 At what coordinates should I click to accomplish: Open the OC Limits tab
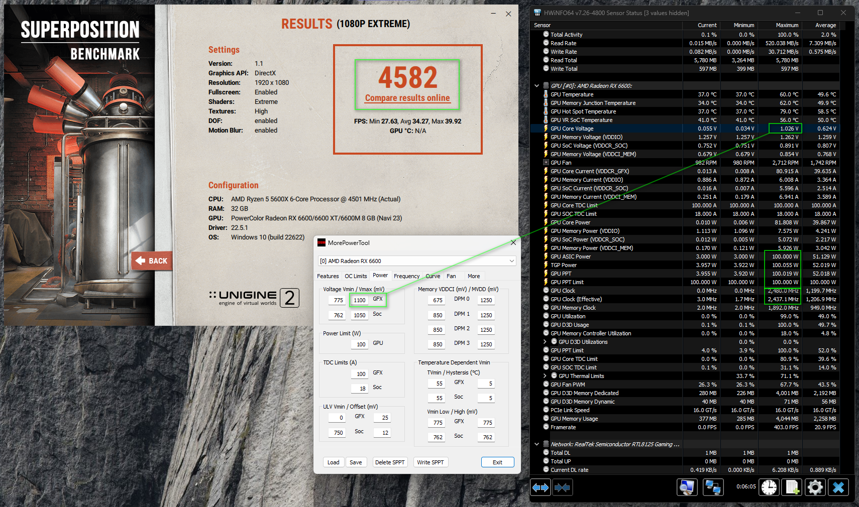[356, 276]
